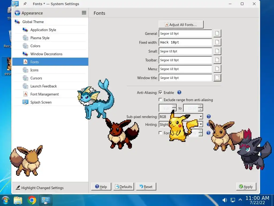Open Application Style settings

tap(50, 30)
